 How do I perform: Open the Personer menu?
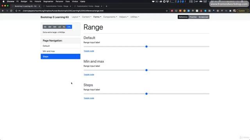click(59, 2)
